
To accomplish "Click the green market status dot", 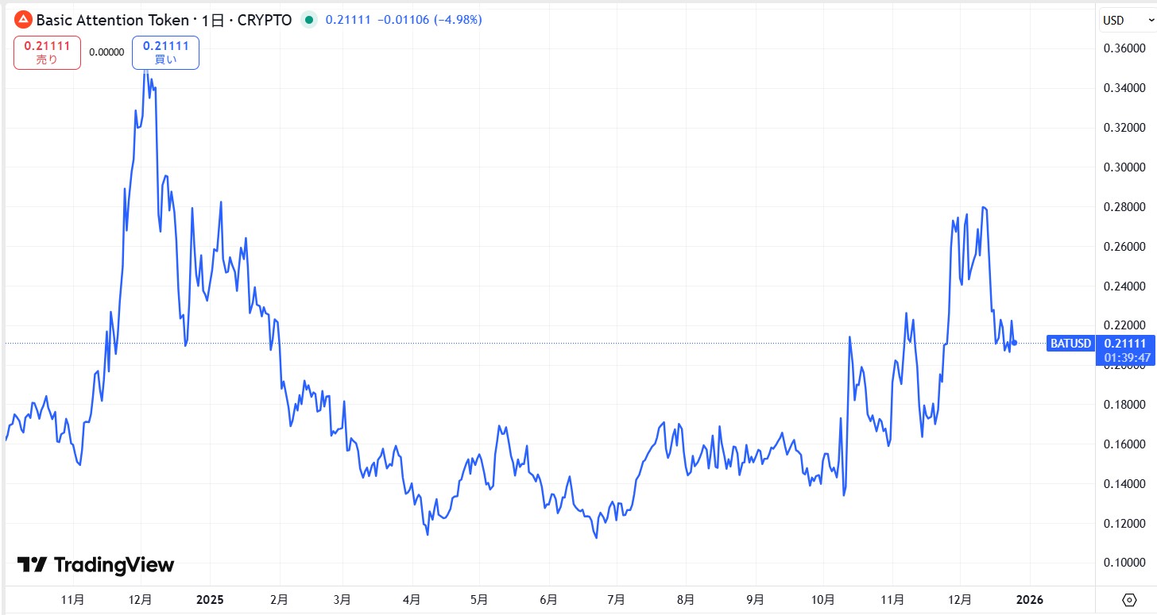I will click(308, 19).
